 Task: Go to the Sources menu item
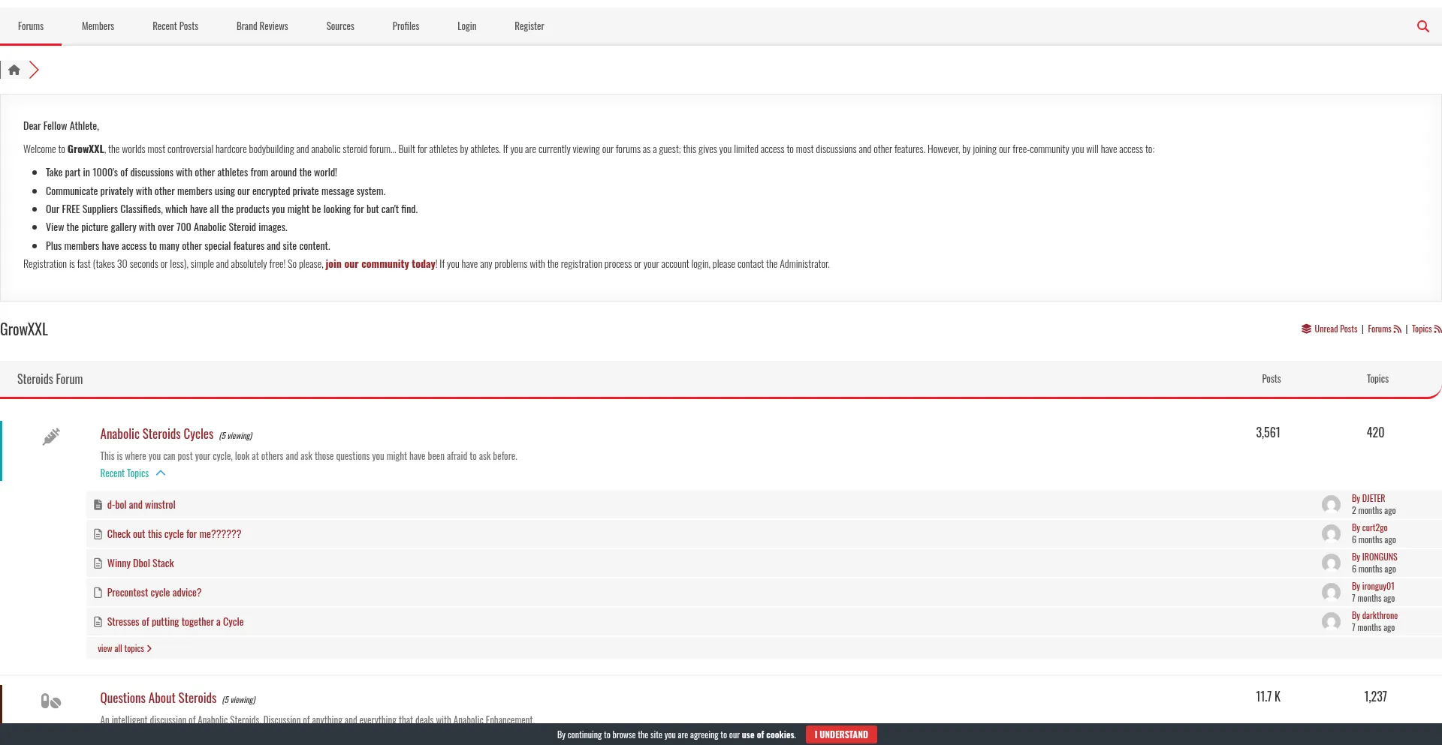[x=339, y=26]
